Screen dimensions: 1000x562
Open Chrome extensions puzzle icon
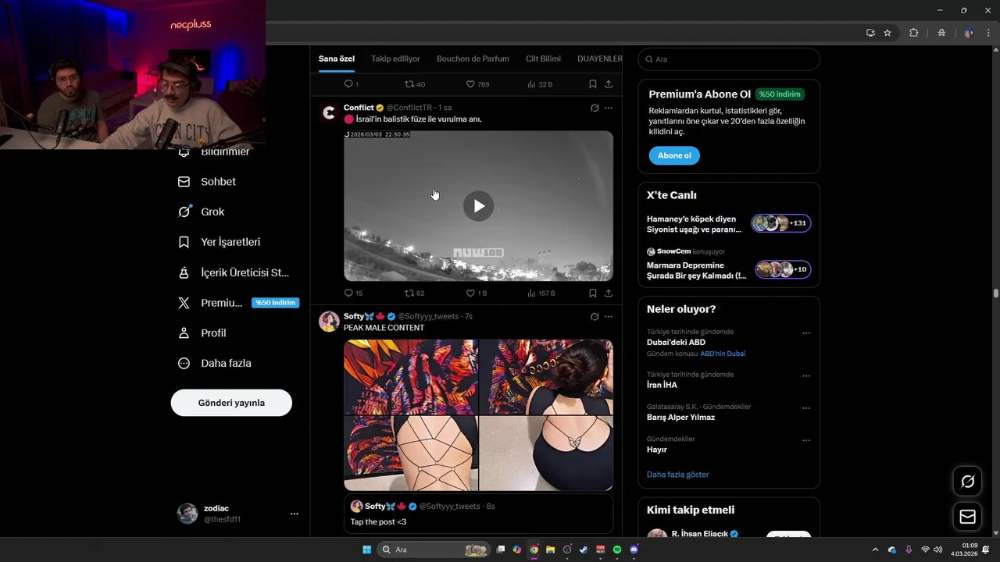[x=913, y=33]
